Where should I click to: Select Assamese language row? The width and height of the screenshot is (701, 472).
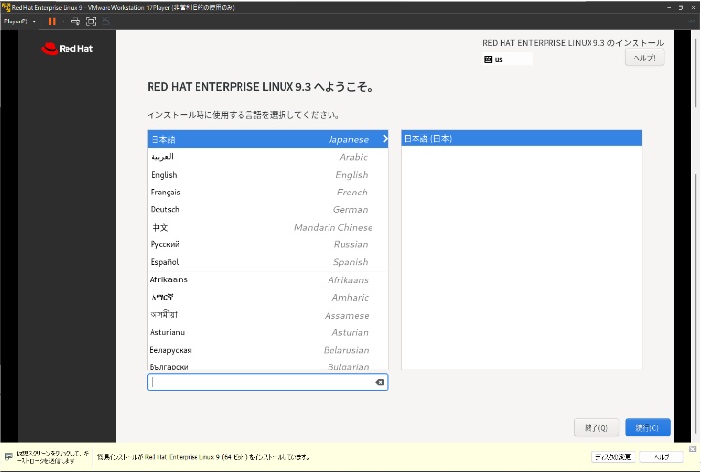(x=267, y=315)
